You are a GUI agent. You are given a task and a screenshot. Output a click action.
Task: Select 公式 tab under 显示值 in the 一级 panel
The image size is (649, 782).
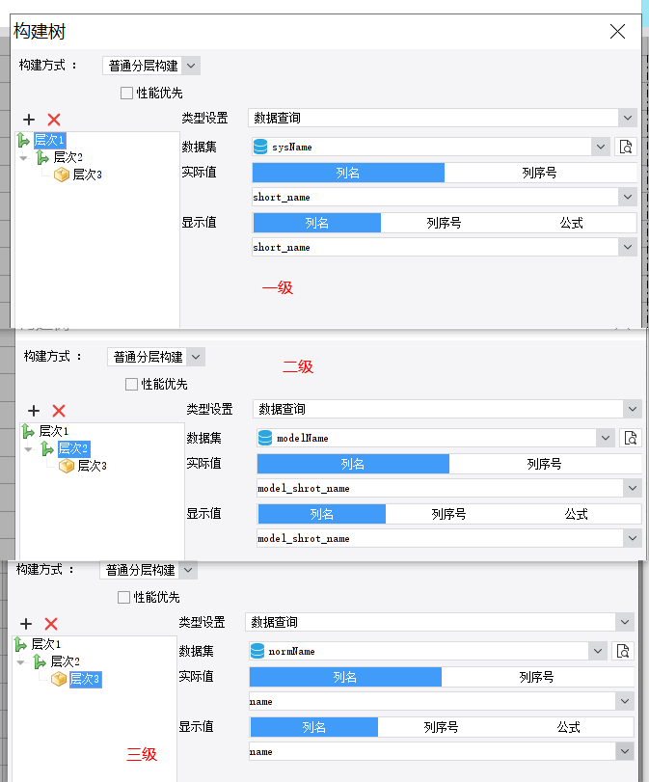pyautogui.click(x=571, y=223)
